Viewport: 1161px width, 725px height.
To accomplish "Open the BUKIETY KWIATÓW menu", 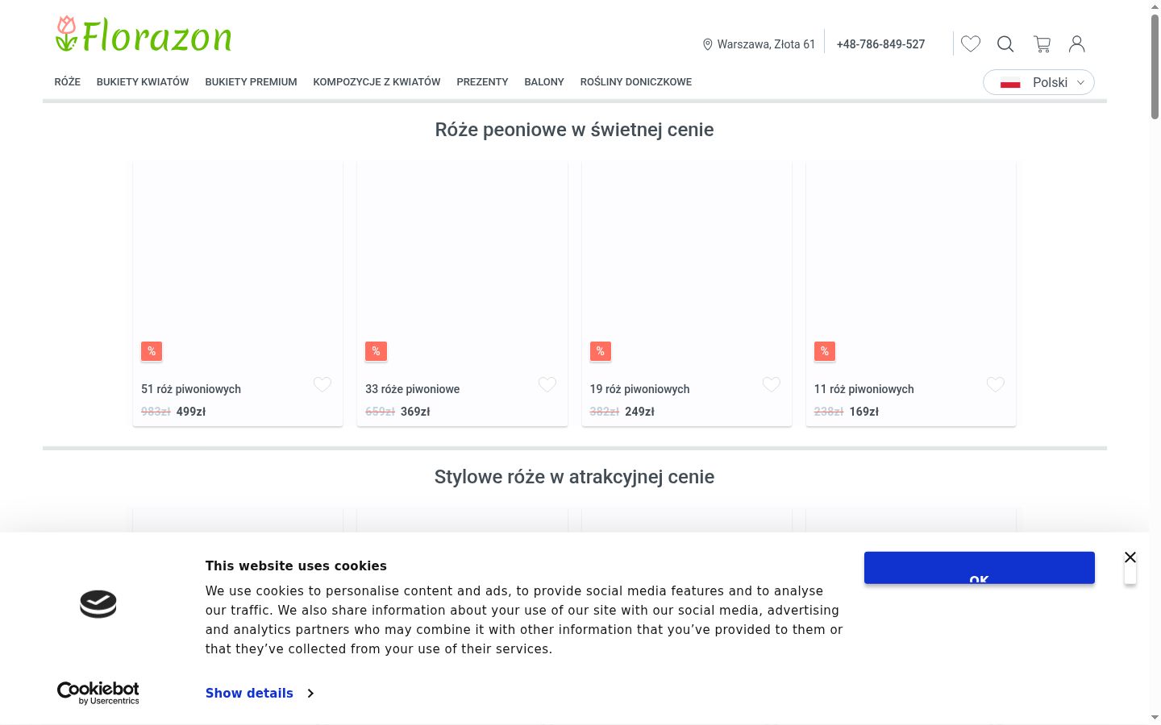I will click(x=143, y=82).
